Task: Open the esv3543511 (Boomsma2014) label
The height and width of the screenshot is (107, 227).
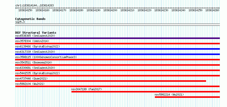Action: tap(34, 62)
